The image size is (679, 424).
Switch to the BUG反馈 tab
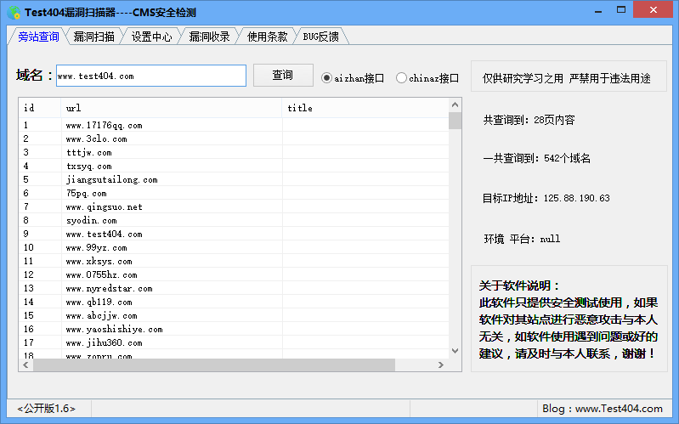pos(320,37)
